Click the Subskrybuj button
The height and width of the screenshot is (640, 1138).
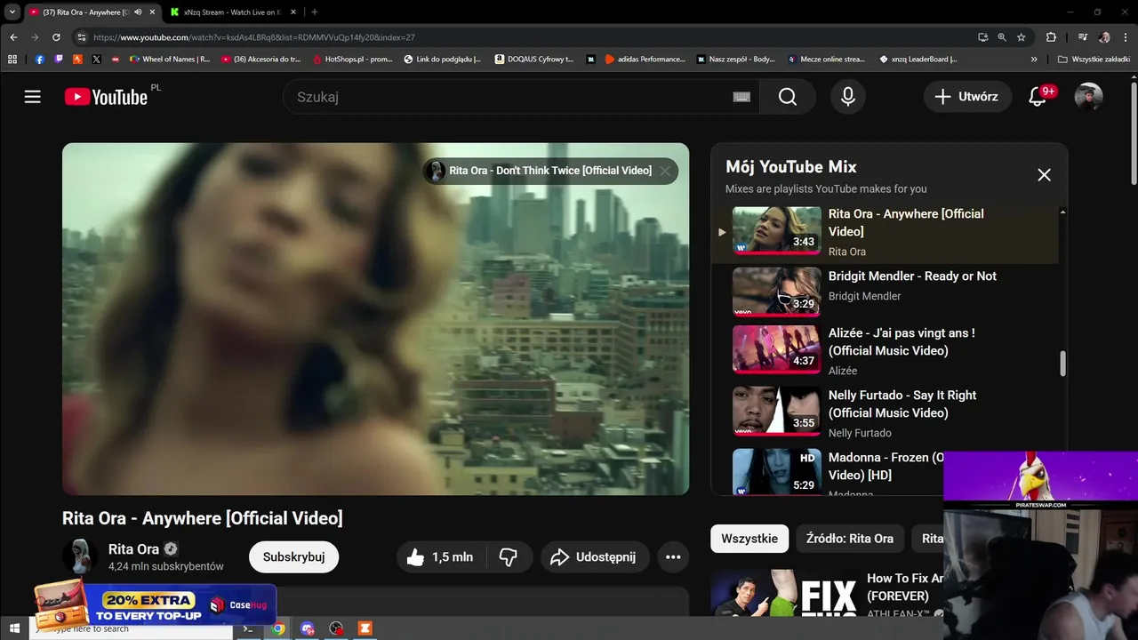click(x=294, y=557)
